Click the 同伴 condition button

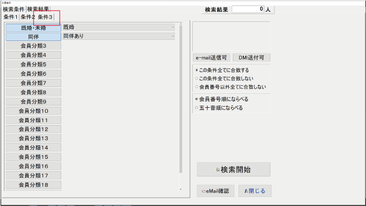pos(33,37)
